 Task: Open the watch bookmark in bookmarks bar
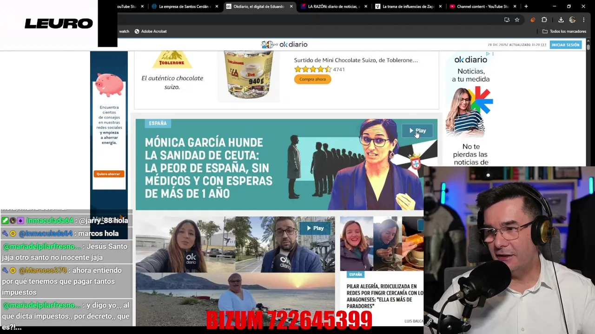coord(124,31)
